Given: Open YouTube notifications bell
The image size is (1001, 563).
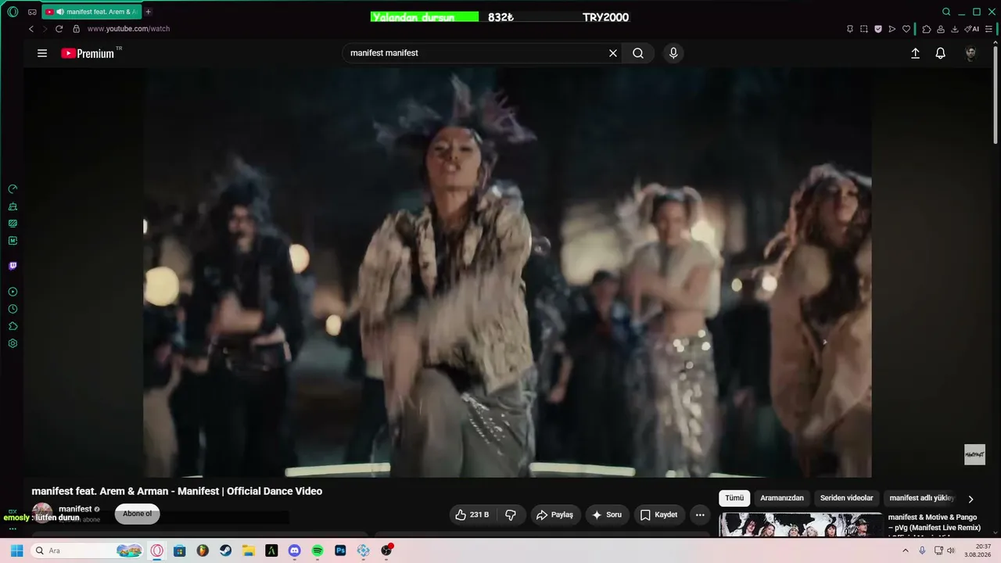Looking at the screenshot, I should pyautogui.click(x=941, y=53).
